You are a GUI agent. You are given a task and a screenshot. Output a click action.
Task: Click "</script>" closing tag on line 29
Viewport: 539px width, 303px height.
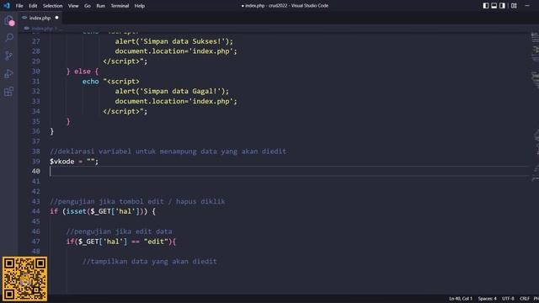point(121,61)
